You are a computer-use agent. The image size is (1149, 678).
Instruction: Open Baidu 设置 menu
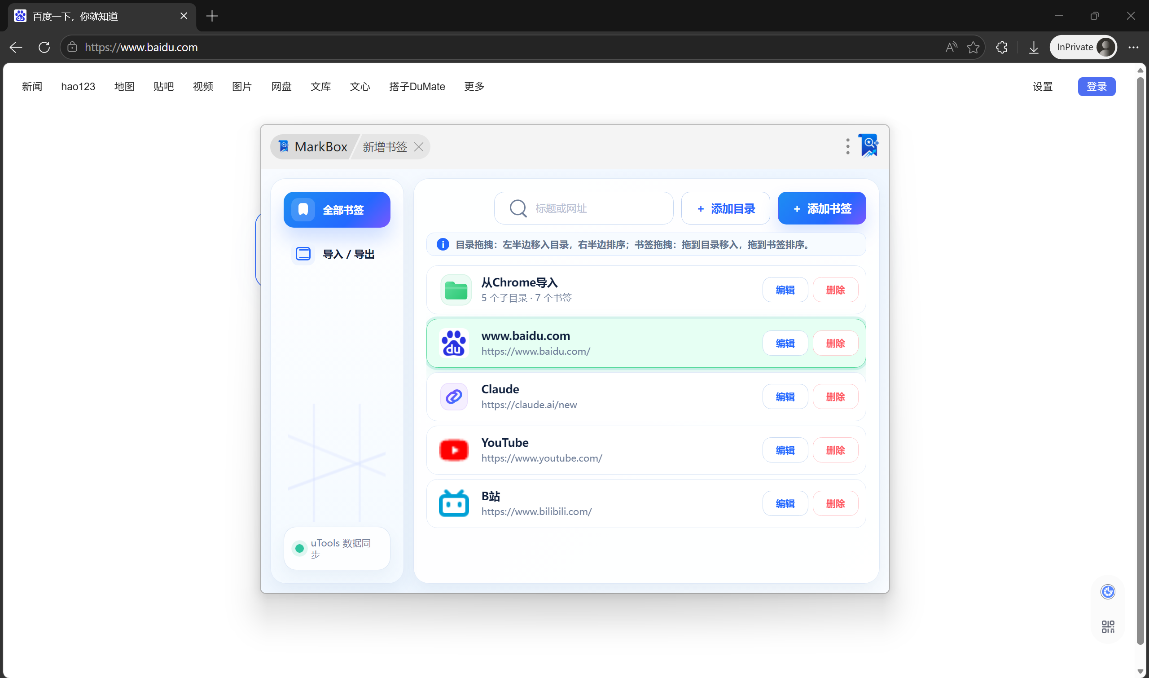pos(1043,86)
